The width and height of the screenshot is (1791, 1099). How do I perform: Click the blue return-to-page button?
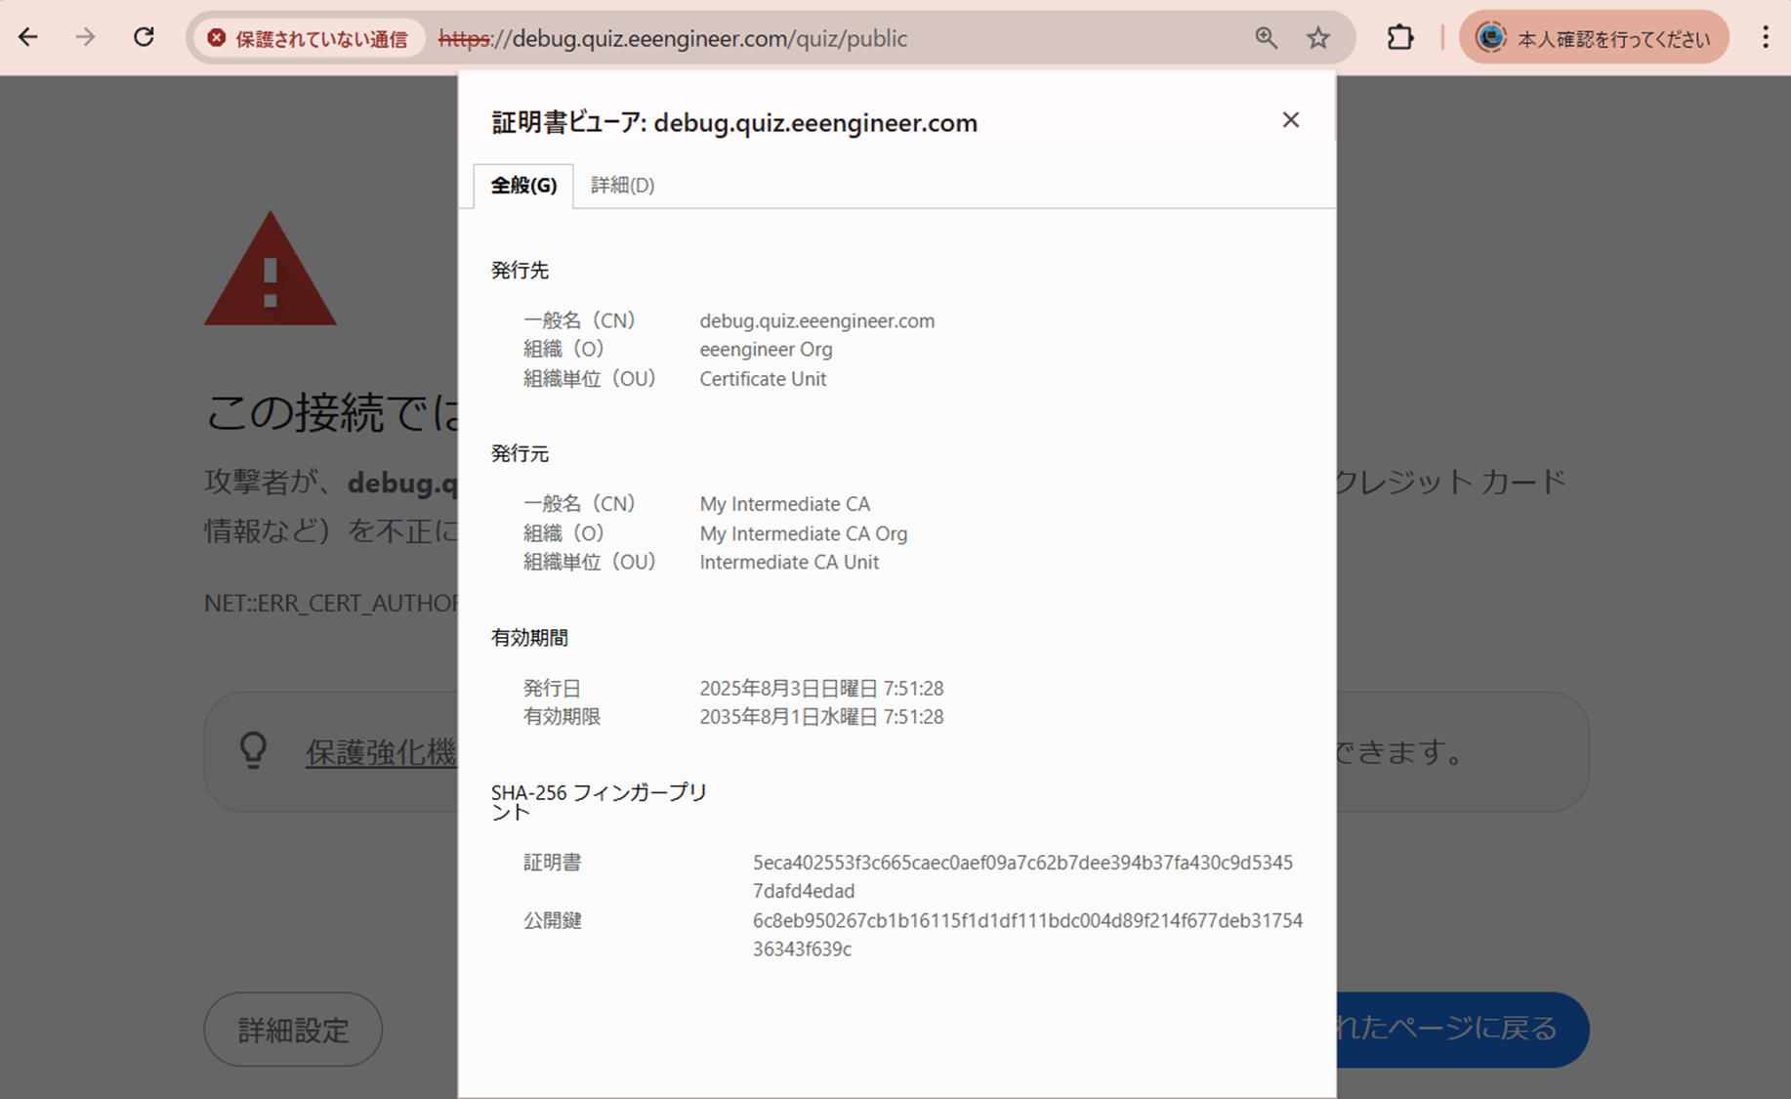(1445, 1029)
